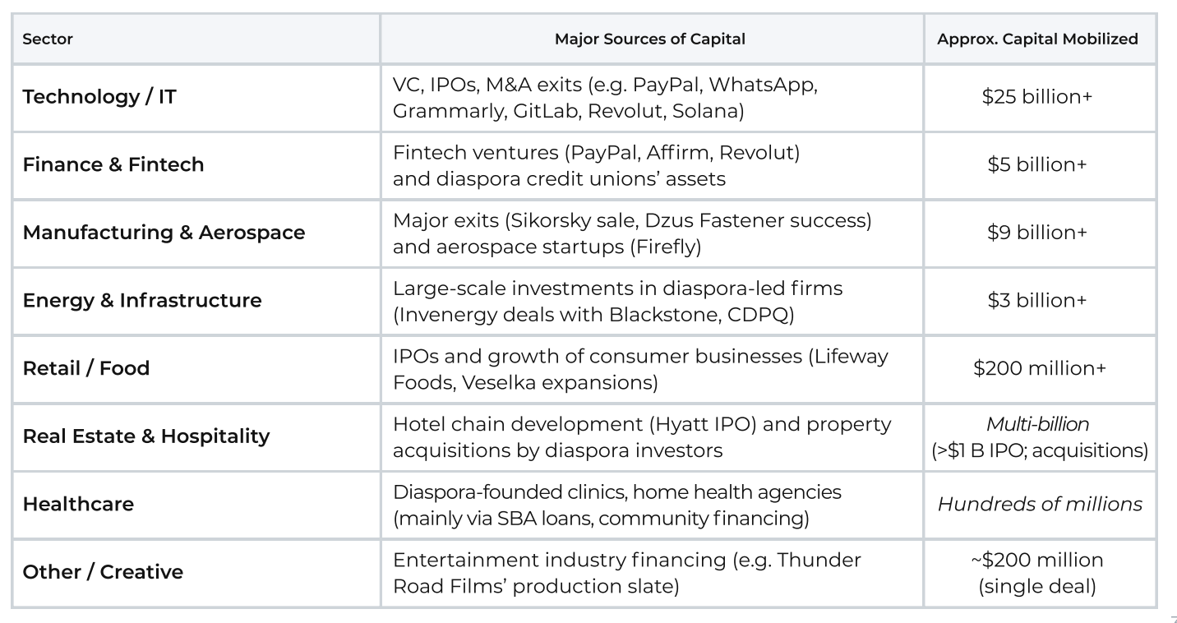Click the $5 billion+ value

(x=1037, y=164)
